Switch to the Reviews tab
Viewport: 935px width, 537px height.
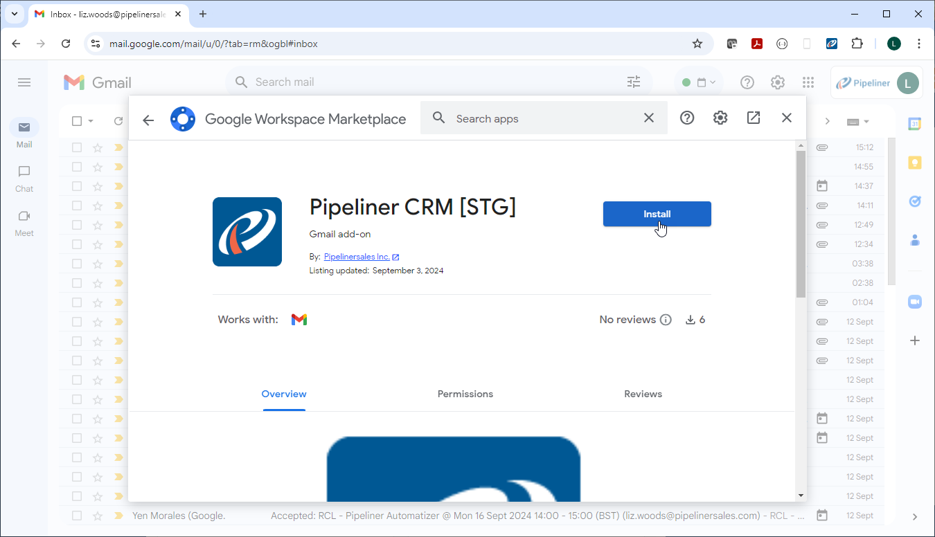643,394
